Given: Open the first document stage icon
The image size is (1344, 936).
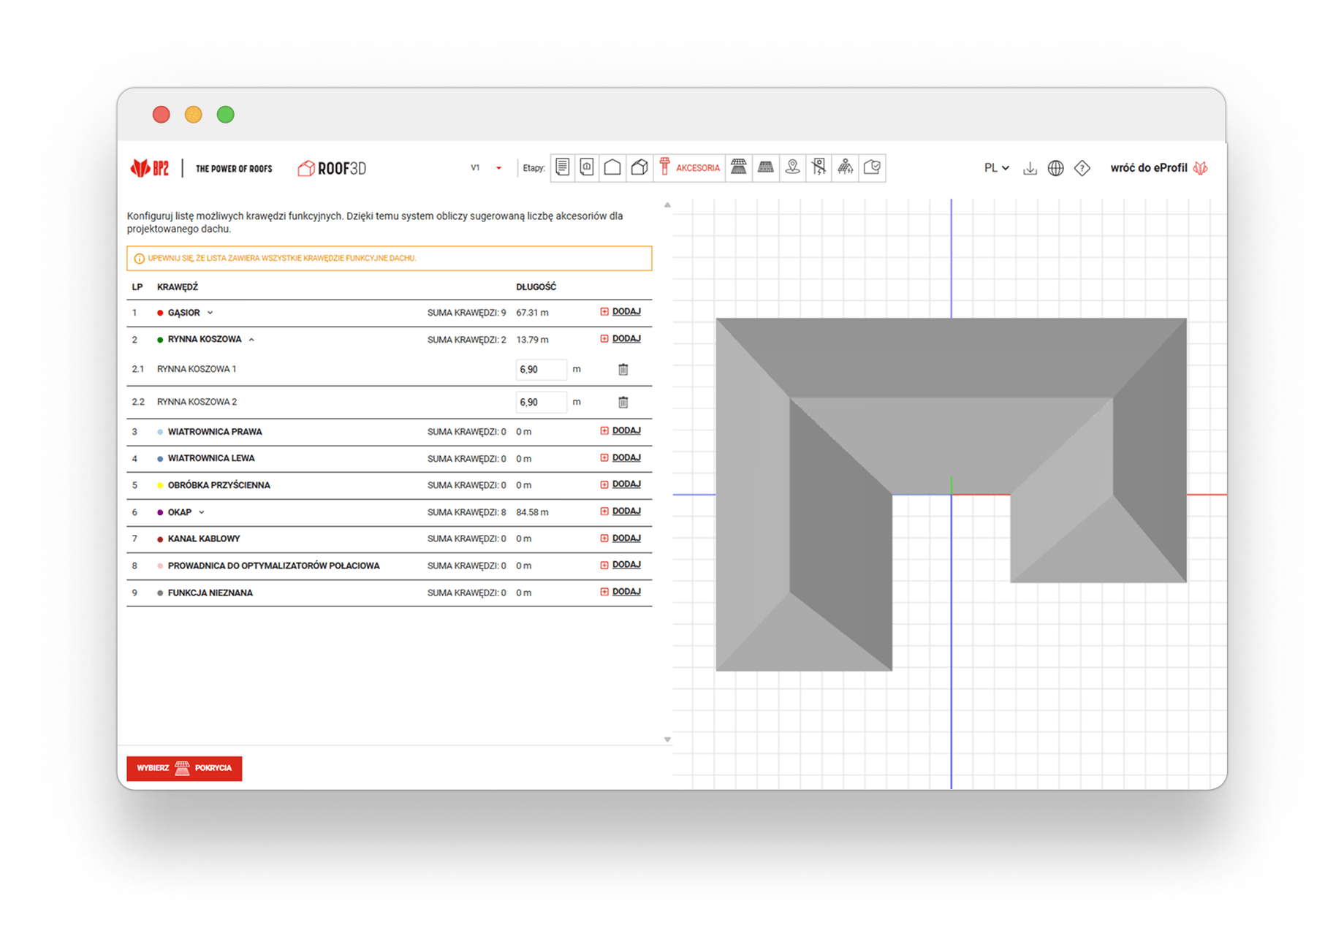Looking at the screenshot, I should (562, 167).
